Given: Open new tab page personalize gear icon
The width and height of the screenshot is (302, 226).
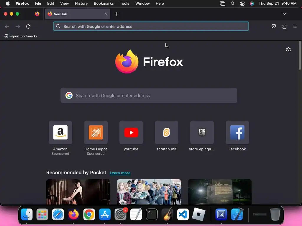Looking at the screenshot, I should pos(288,50).
